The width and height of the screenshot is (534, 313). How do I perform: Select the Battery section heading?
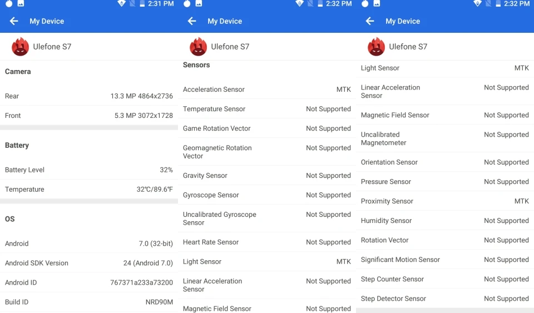pos(17,145)
